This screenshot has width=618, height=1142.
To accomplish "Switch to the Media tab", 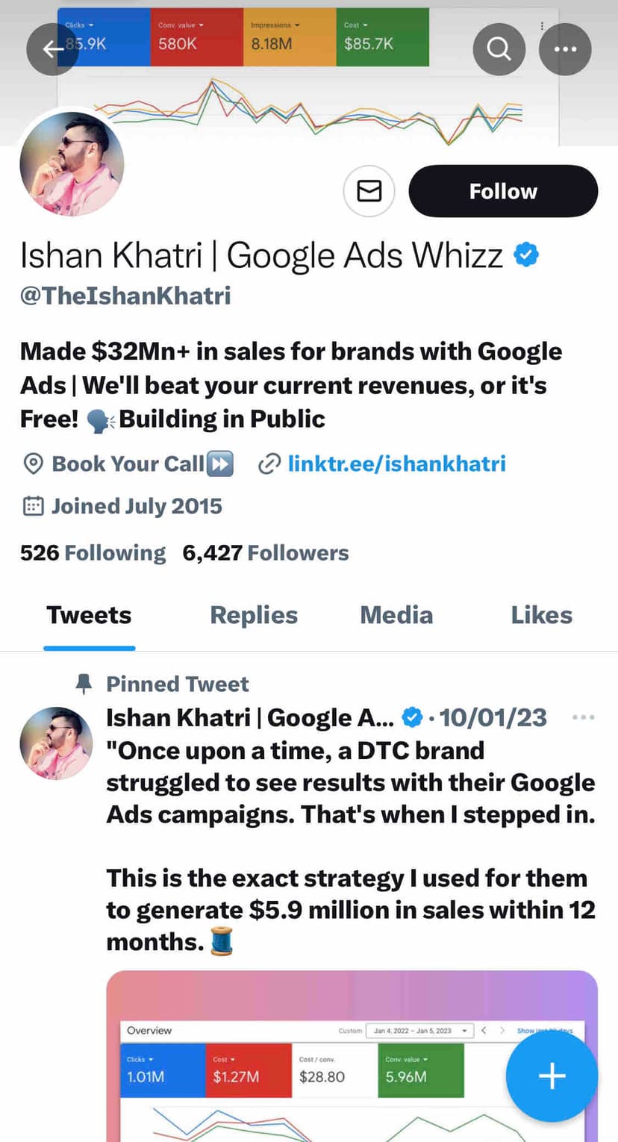I will pos(396,615).
